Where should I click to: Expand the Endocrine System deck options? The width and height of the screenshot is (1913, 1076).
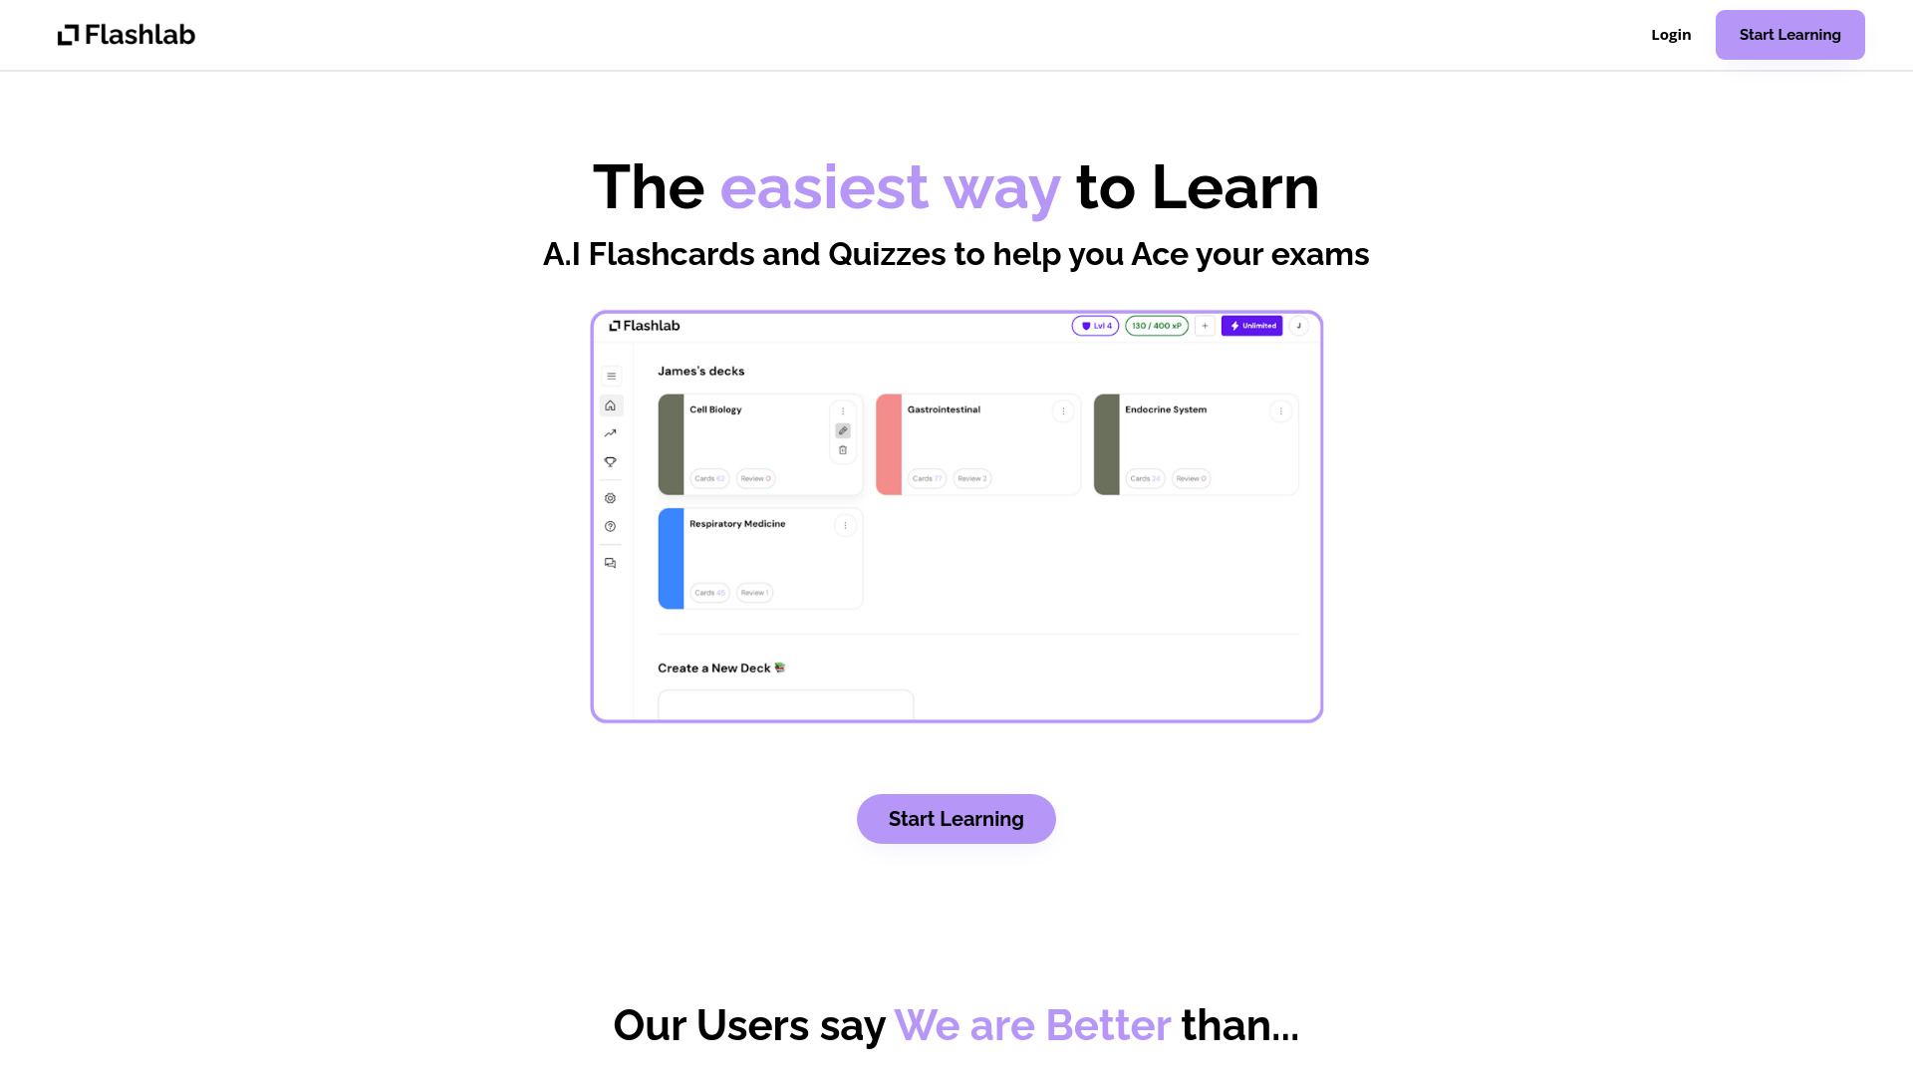coord(1279,409)
